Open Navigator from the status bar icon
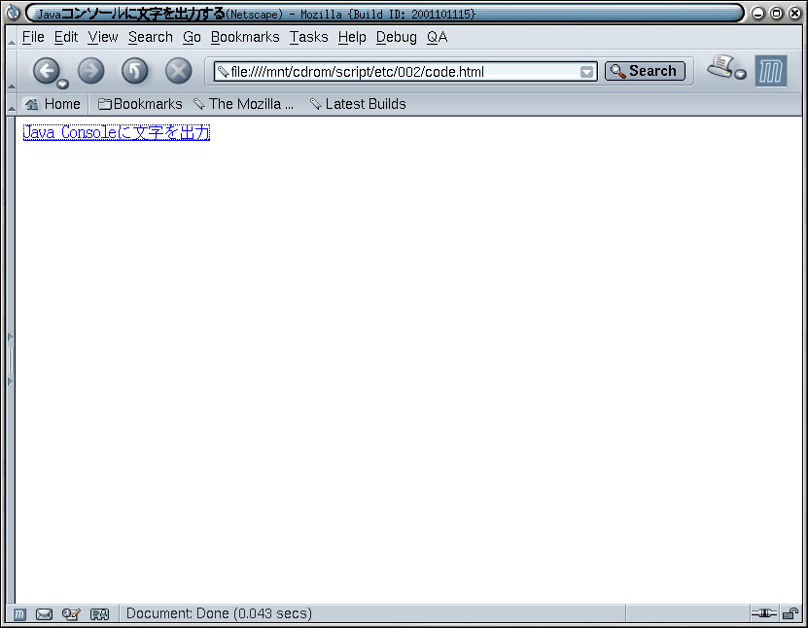This screenshot has width=808, height=628. pyautogui.click(x=19, y=614)
